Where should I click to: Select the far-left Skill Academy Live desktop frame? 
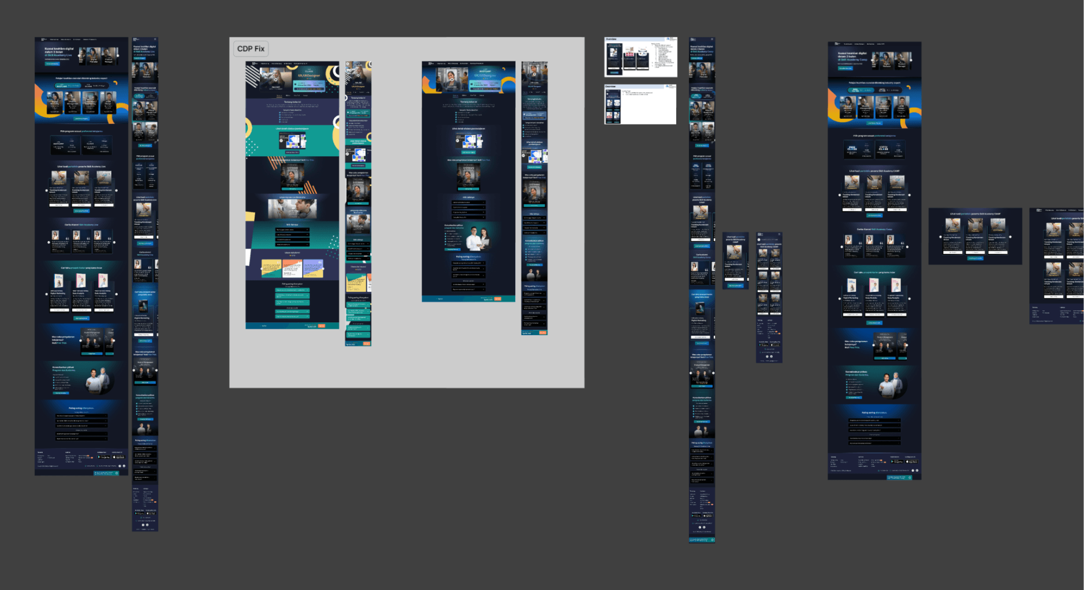pyautogui.click(x=81, y=257)
